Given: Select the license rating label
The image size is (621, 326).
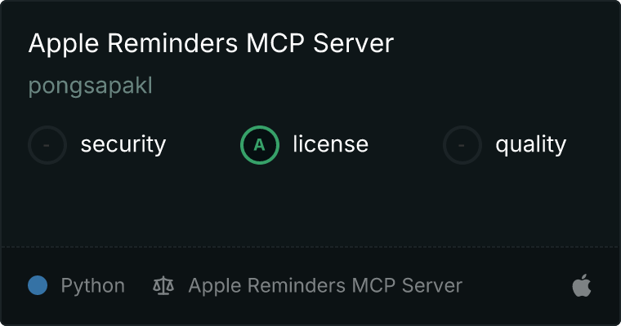Looking at the screenshot, I should pyautogui.click(x=331, y=143).
